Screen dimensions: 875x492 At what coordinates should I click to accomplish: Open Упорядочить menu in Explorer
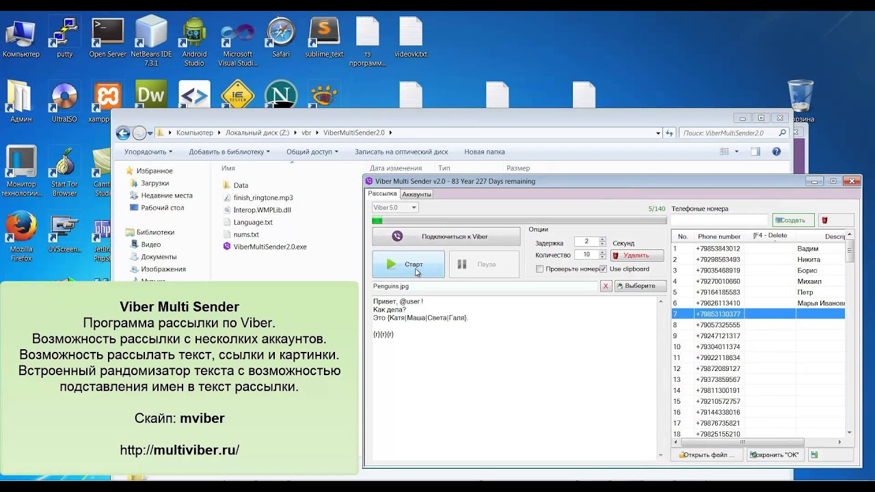coord(148,152)
